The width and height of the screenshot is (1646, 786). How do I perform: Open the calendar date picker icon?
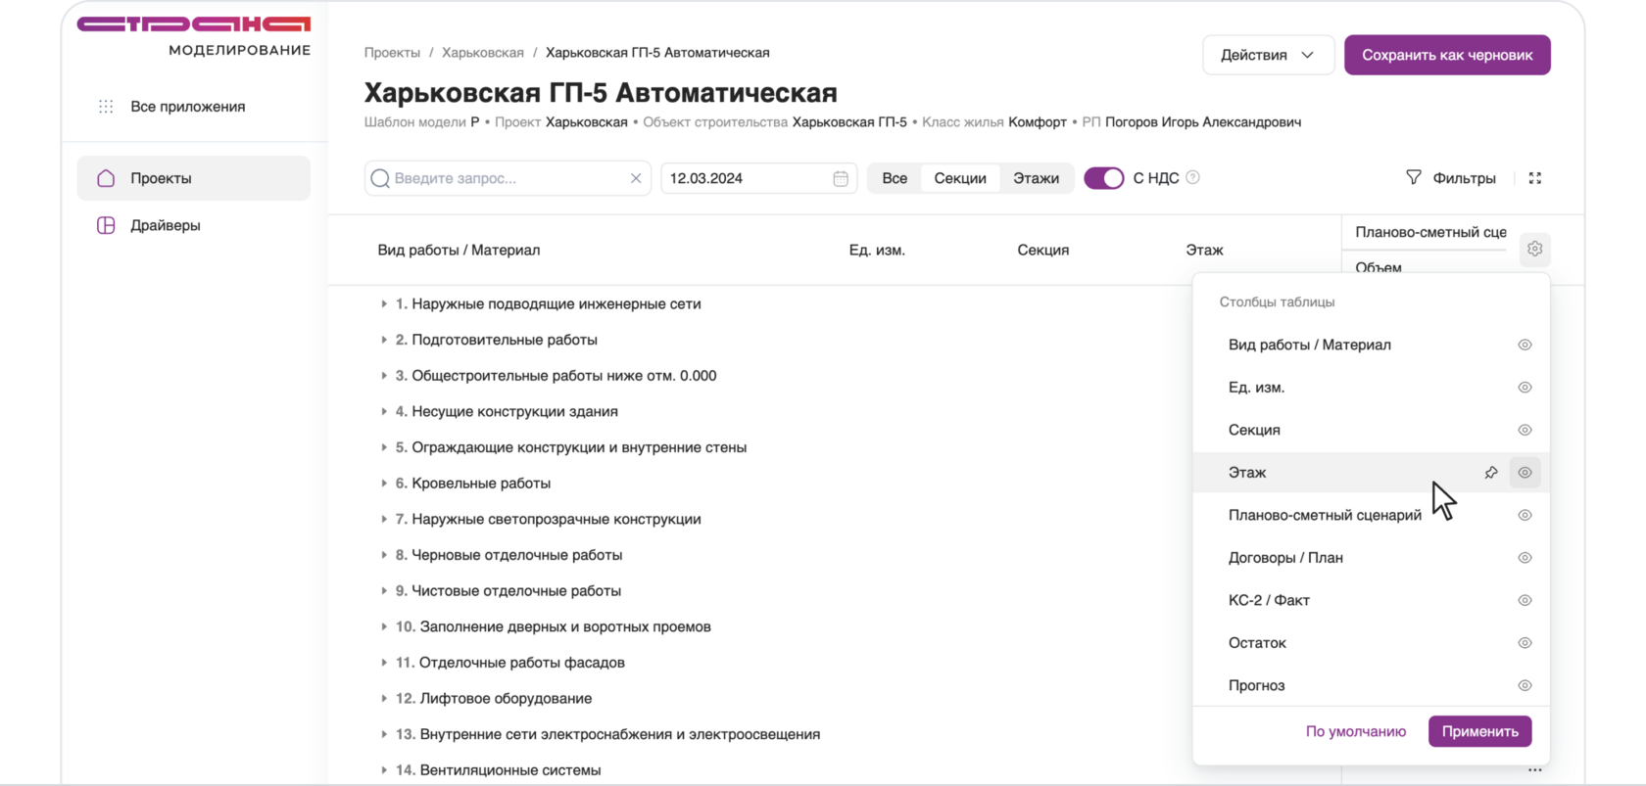click(841, 178)
